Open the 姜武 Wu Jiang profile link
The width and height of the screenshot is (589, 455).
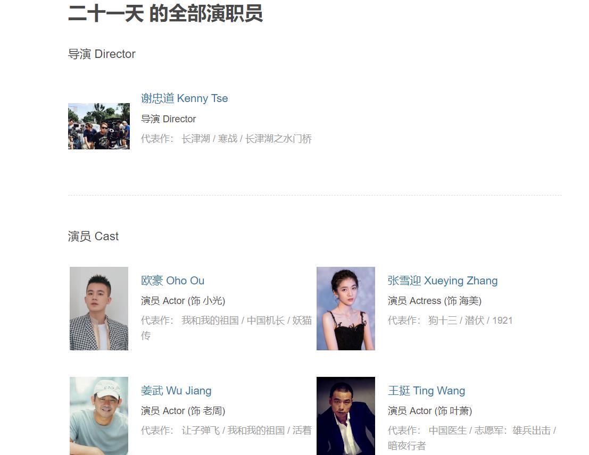tap(176, 391)
